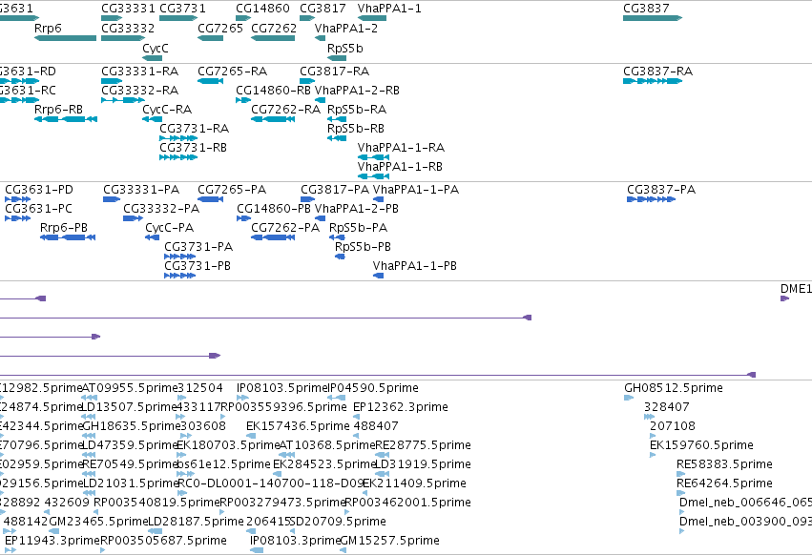Click the EP12362.3prime EST label
This screenshot has height=555, width=812.
click(401, 407)
